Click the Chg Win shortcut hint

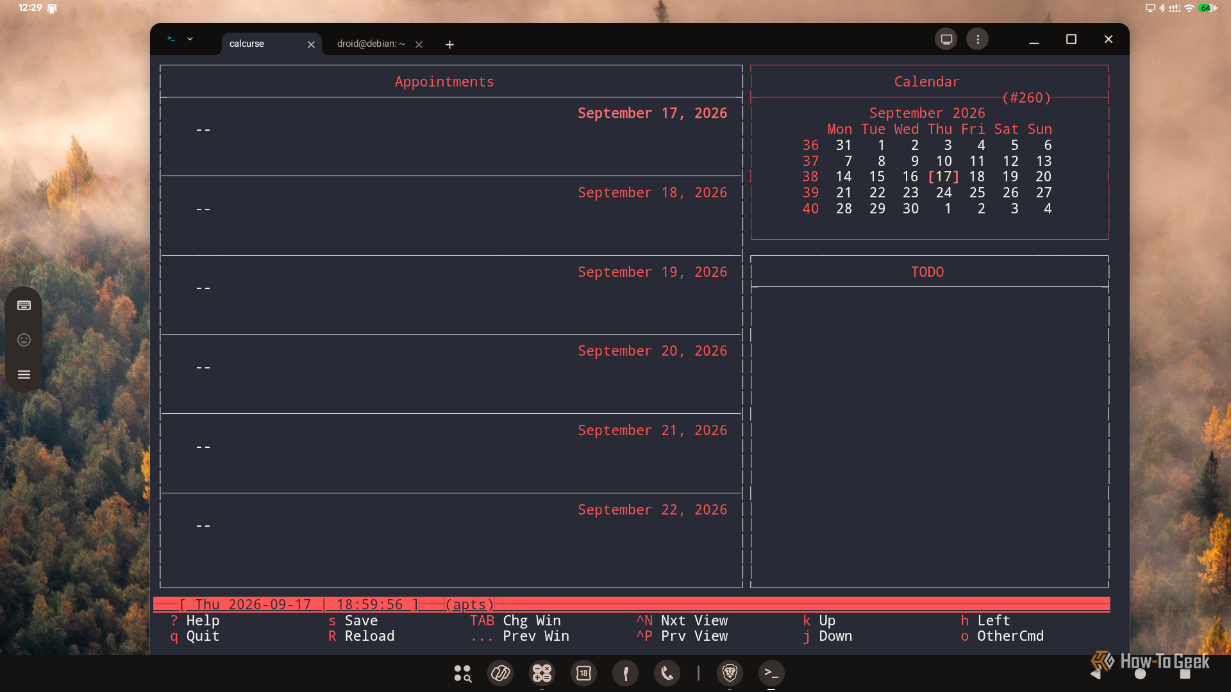(515, 620)
